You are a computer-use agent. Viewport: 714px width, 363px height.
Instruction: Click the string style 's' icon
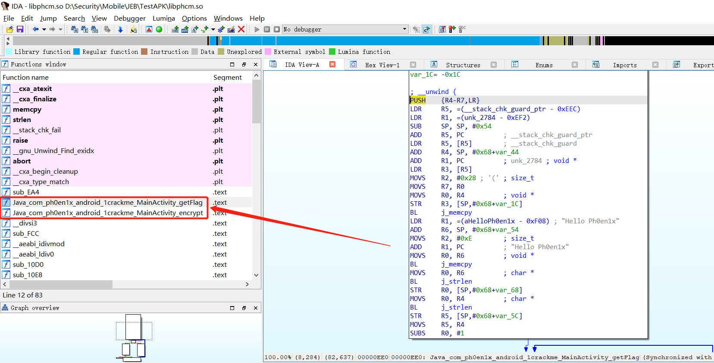pyautogui.click(x=205, y=29)
